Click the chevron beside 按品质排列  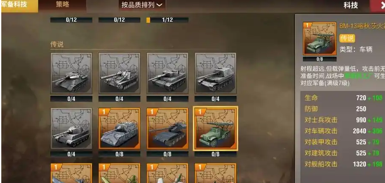(160, 5)
